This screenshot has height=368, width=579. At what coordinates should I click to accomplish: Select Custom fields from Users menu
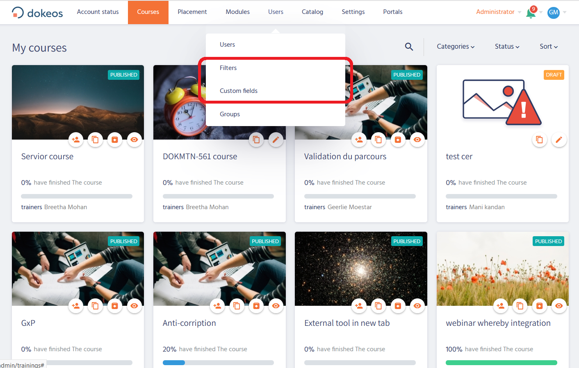pos(239,91)
